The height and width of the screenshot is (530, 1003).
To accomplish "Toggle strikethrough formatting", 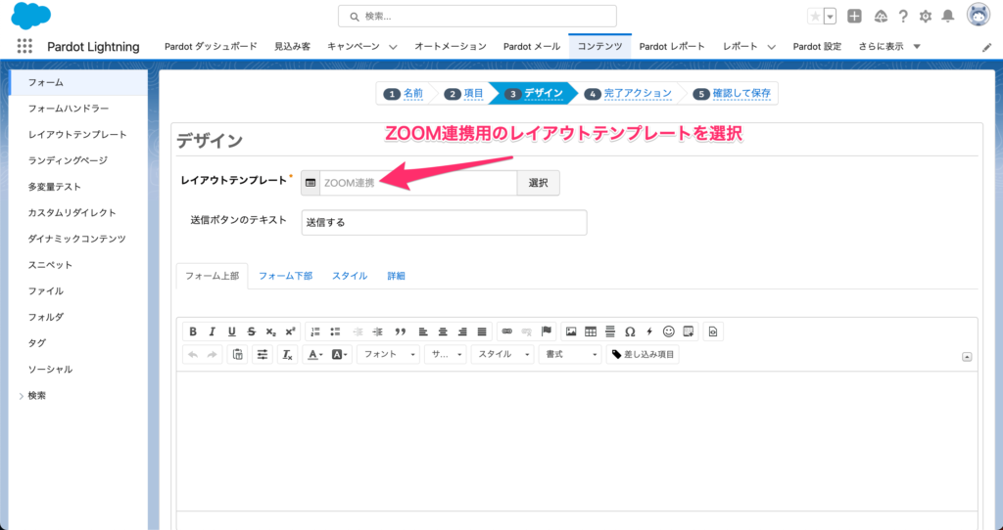I will 252,331.
